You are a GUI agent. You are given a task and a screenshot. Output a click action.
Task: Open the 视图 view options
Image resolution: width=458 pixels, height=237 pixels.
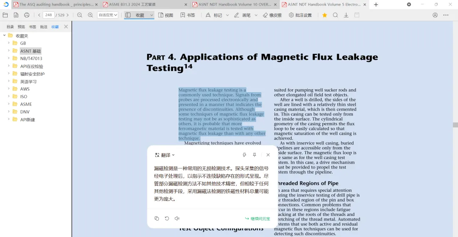(166, 15)
